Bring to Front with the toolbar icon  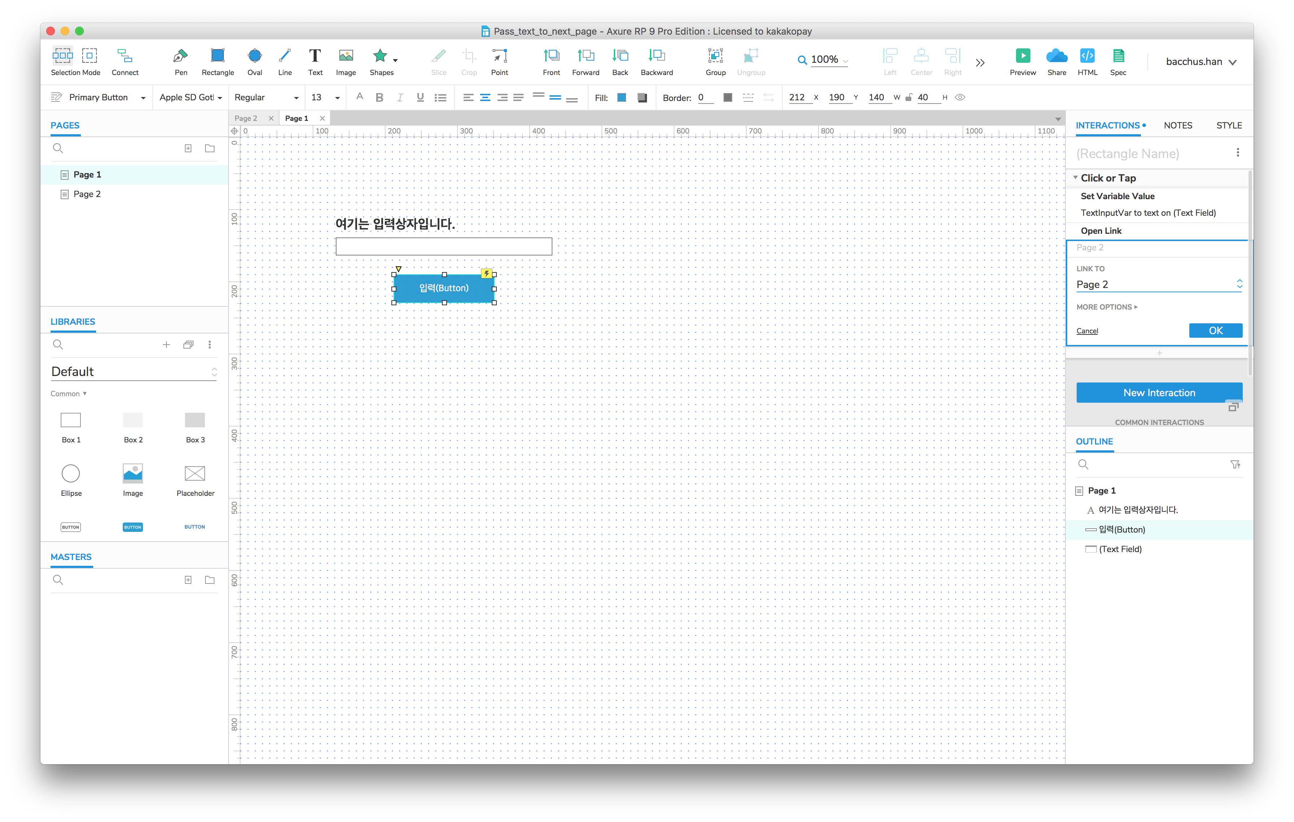551,56
